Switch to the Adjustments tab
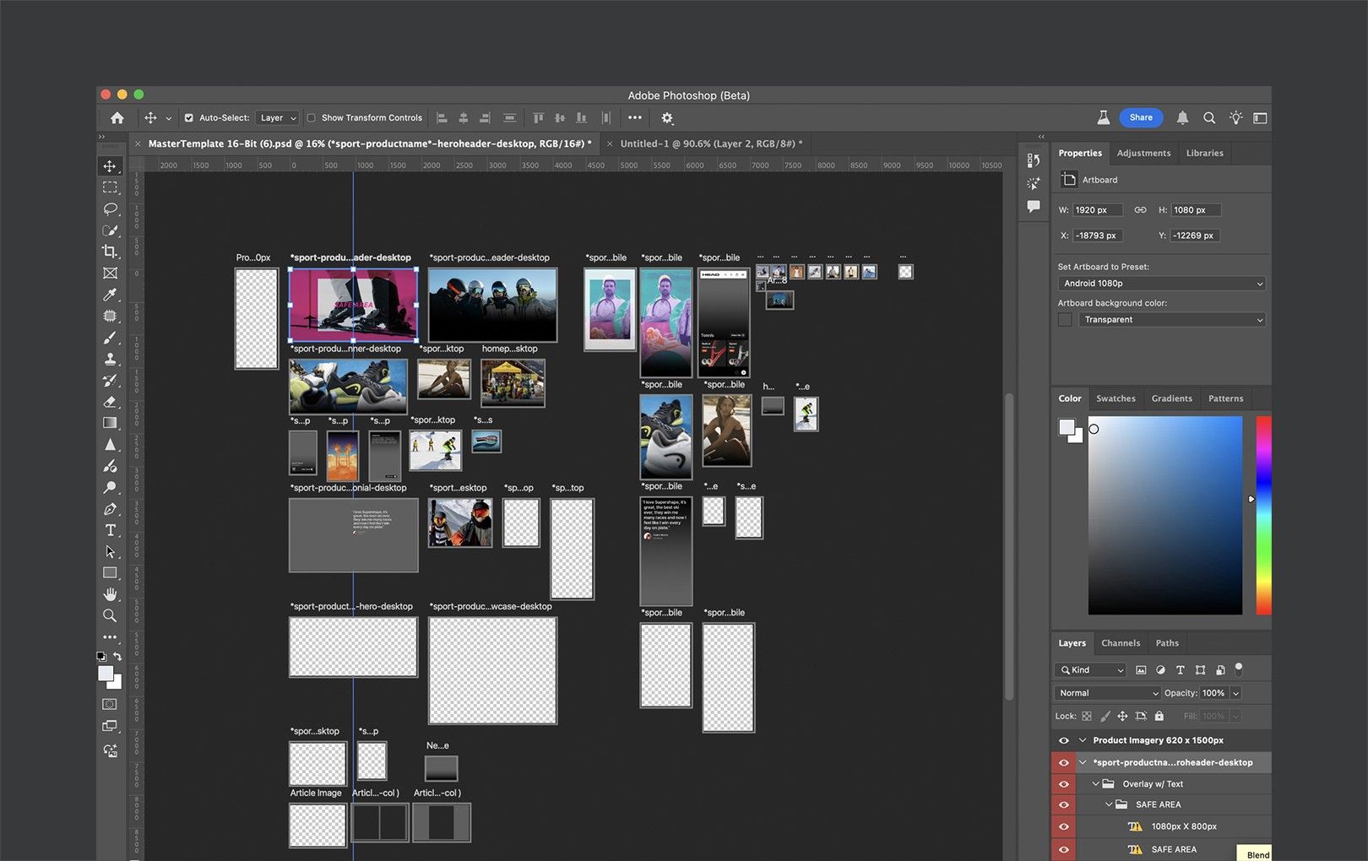The width and height of the screenshot is (1368, 861). (x=1143, y=153)
